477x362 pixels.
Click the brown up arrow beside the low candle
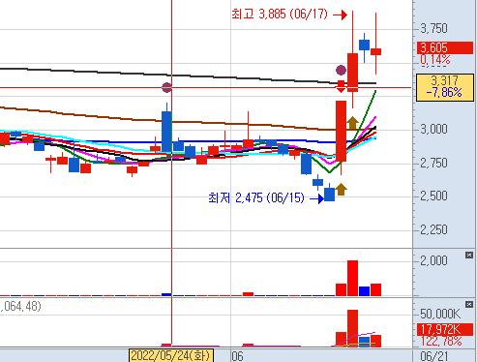[342, 190]
